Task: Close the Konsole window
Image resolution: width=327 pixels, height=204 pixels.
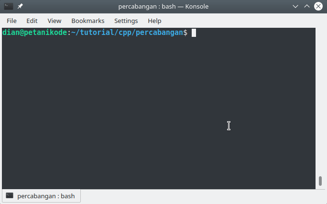Action: pos(318,7)
